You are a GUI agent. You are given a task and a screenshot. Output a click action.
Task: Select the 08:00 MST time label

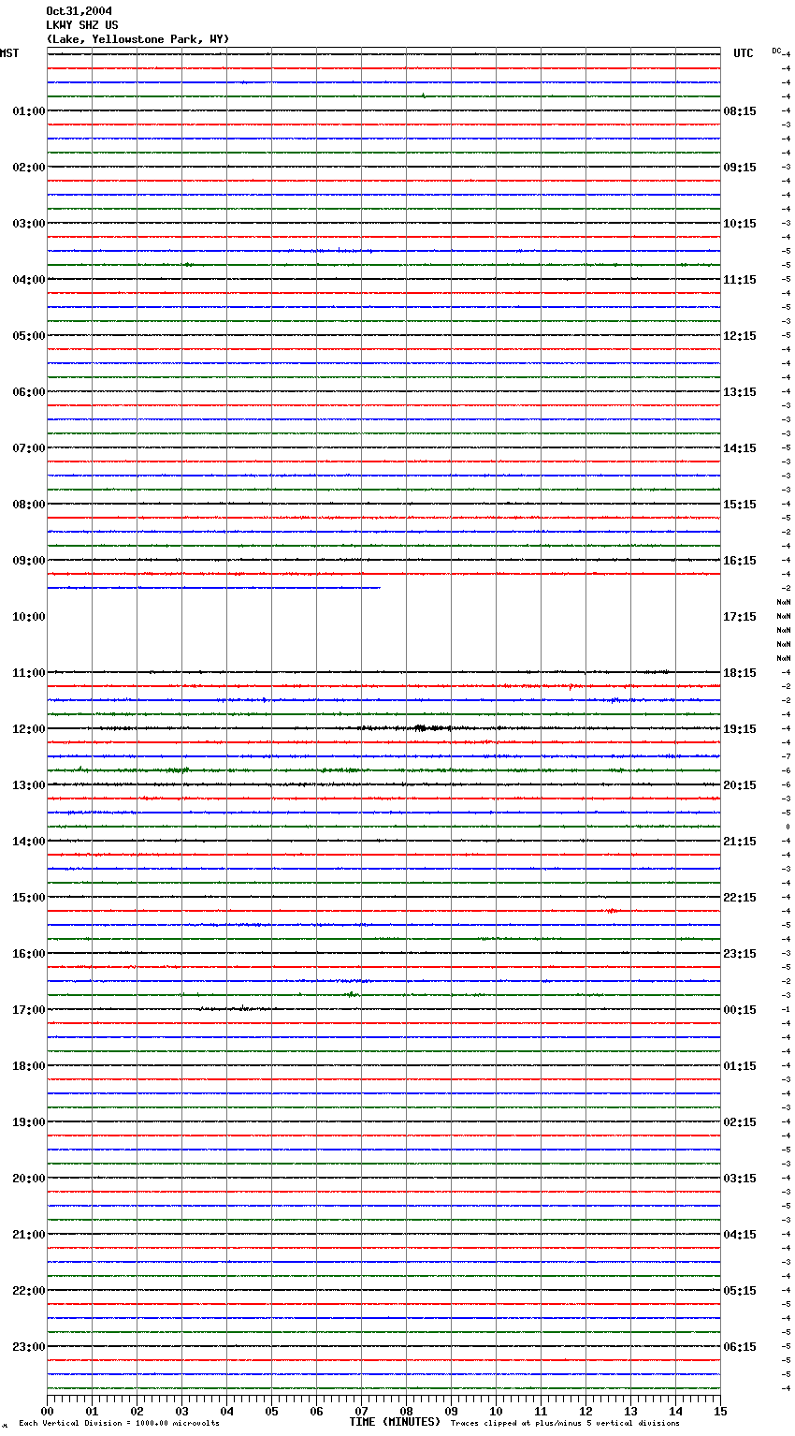(29, 505)
